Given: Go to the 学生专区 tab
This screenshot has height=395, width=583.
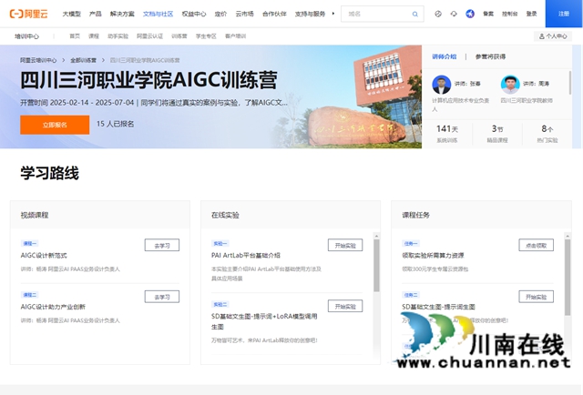Looking at the screenshot, I should click(206, 36).
